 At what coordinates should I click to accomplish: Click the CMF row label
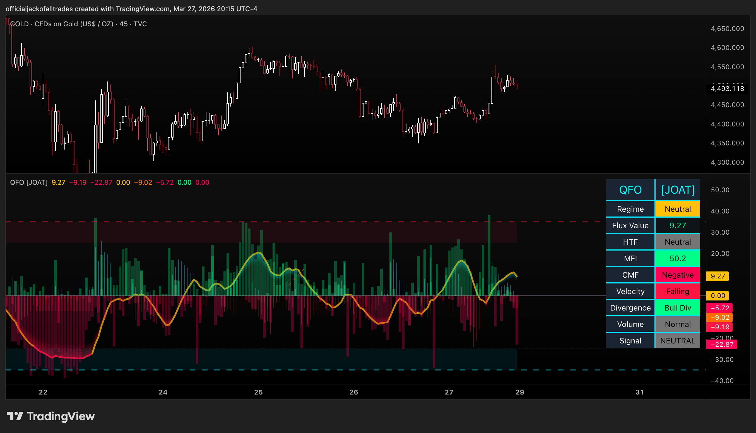630,275
